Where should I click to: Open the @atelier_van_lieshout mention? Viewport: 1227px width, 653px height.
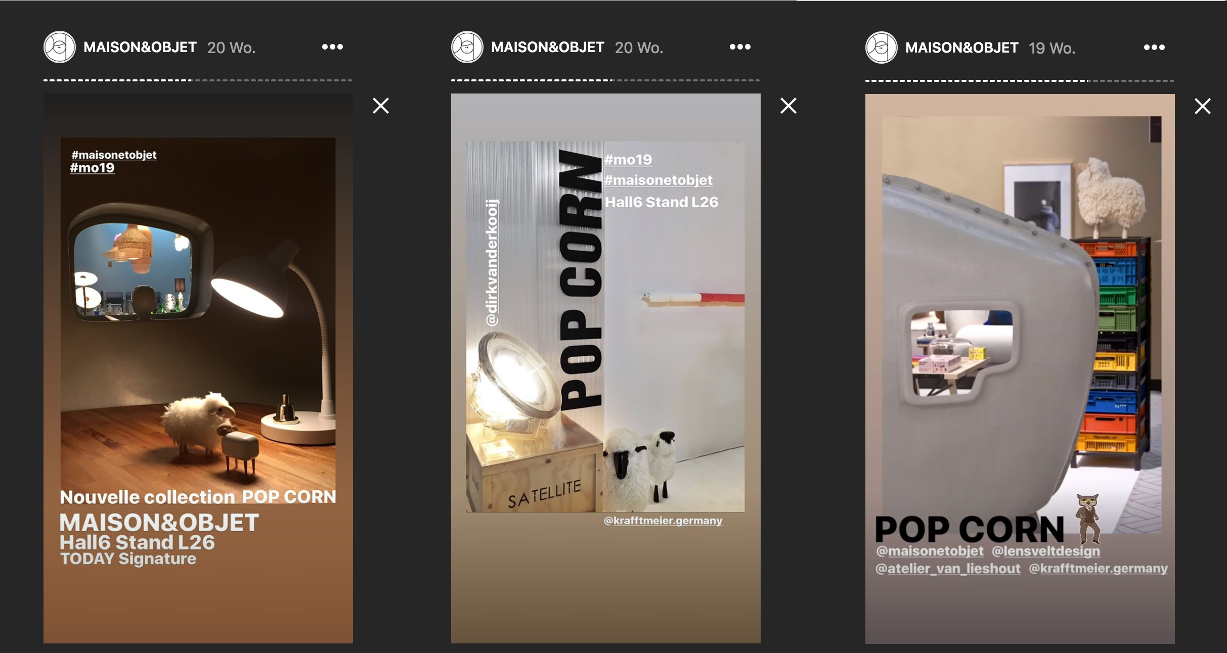(x=948, y=569)
